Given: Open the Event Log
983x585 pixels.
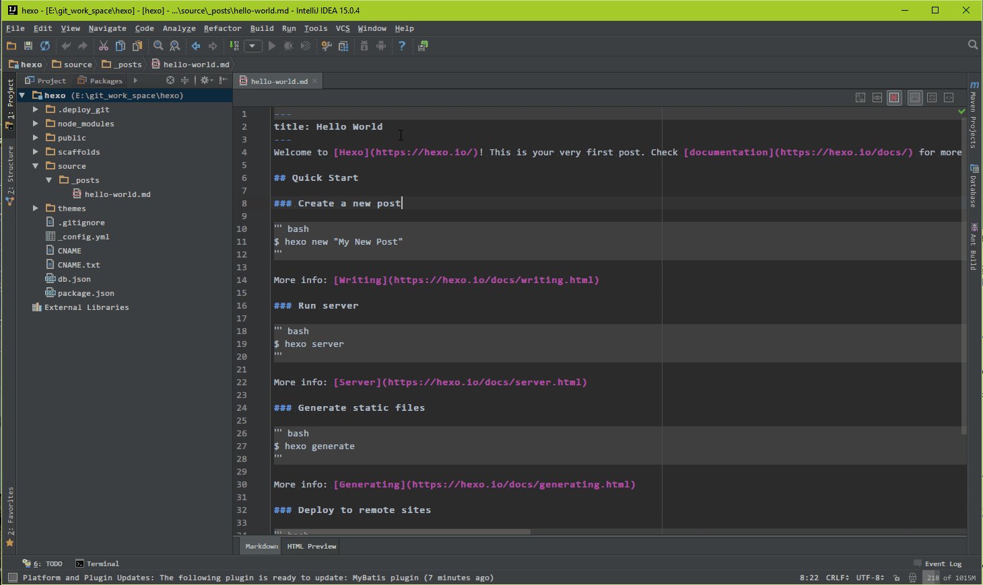Looking at the screenshot, I should pos(938,563).
